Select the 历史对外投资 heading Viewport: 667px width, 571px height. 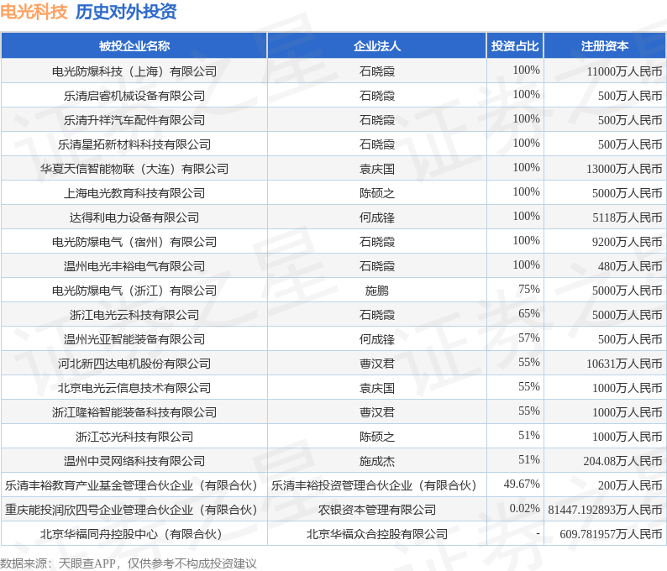pos(126,12)
